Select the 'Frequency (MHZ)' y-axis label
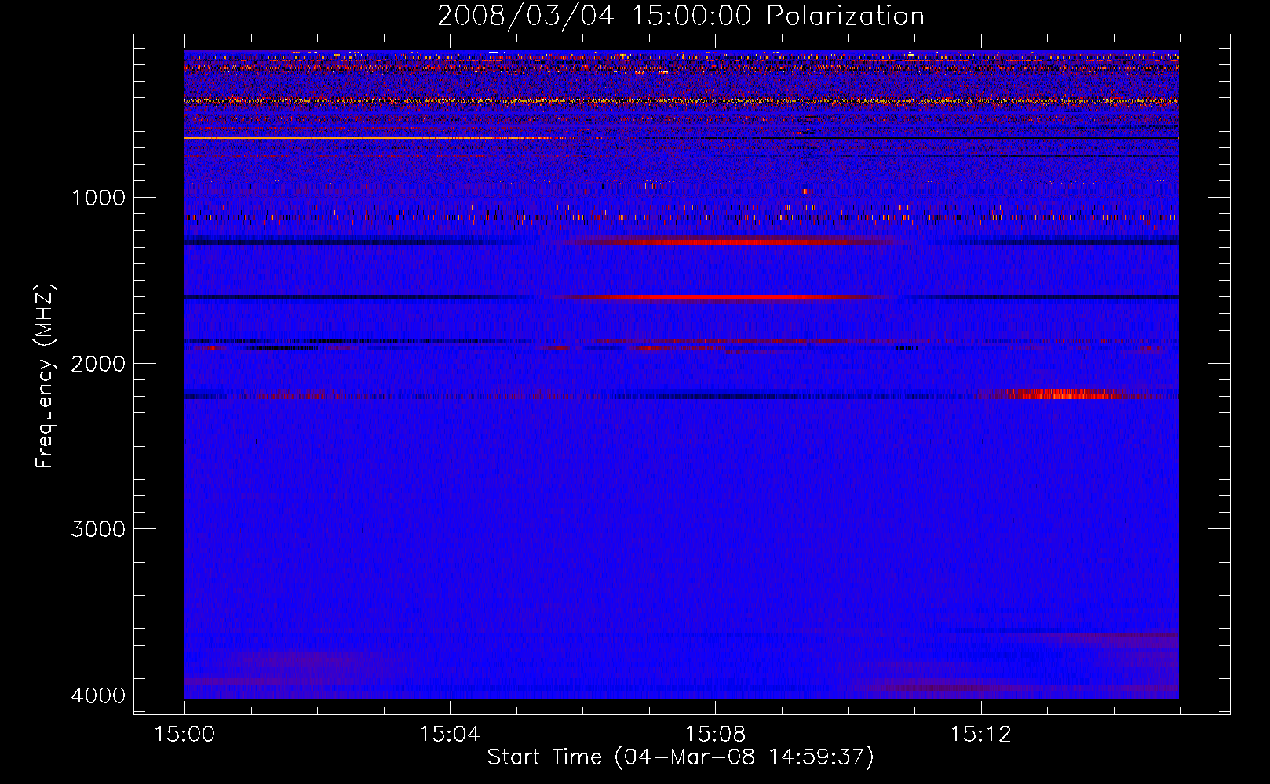Screen dimensions: 1270x784 45,376
